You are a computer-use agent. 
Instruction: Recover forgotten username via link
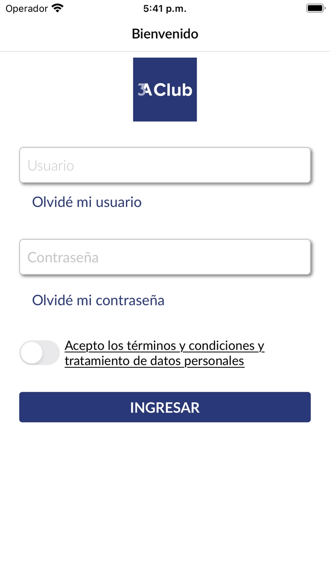click(x=87, y=202)
